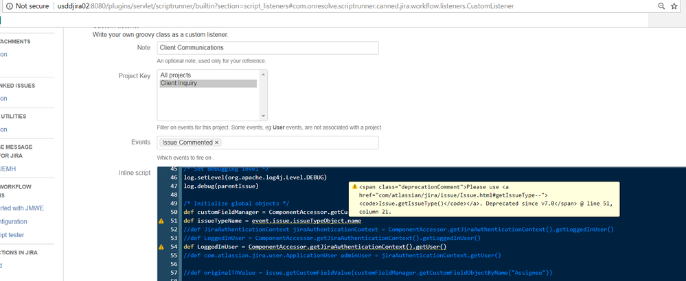Open the Configuration link in sidebar
The width and height of the screenshot is (686, 281).
pos(14,221)
